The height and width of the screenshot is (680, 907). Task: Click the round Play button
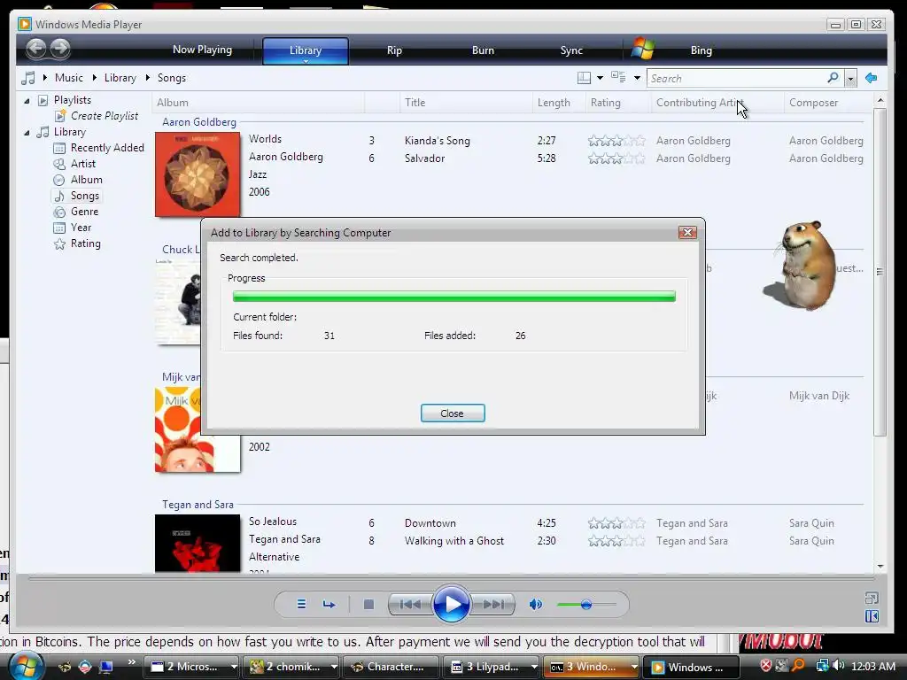tap(451, 604)
